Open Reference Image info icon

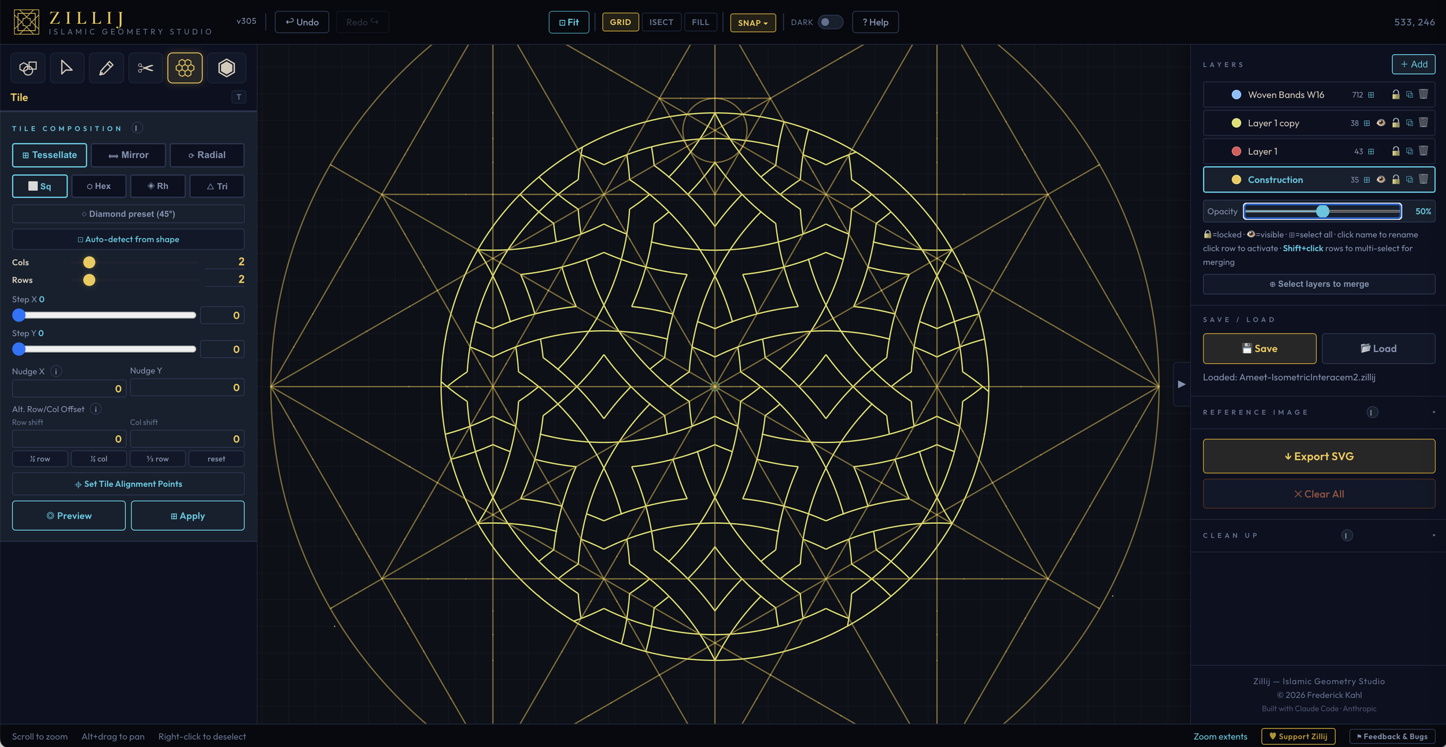tap(1372, 412)
